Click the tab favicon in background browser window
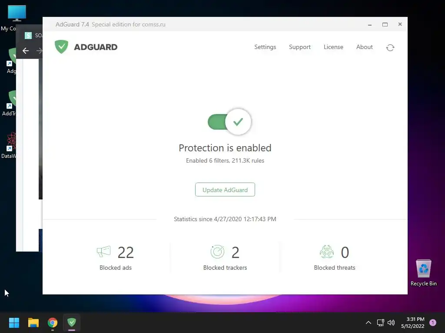This screenshot has width=445, height=333. pyautogui.click(x=28, y=36)
